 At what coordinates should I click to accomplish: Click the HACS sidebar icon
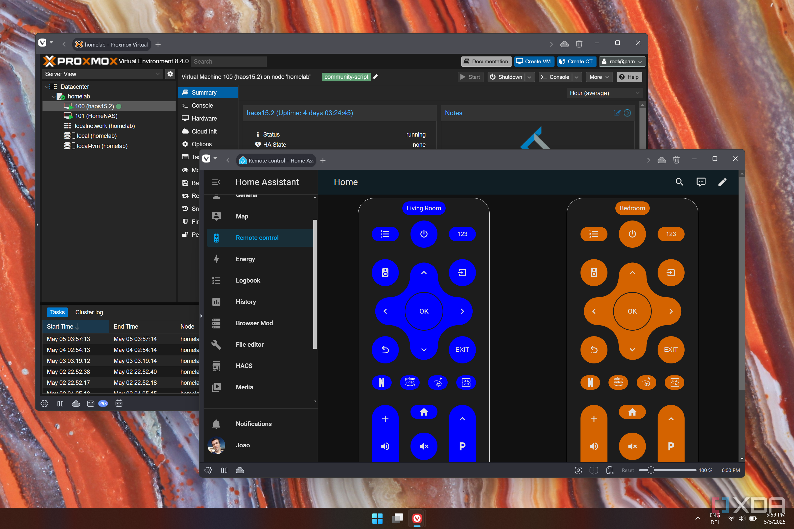pyautogui.click(x=216, y=366)
